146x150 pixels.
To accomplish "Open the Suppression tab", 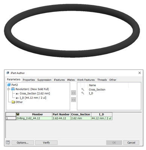I will coord(44,80).
